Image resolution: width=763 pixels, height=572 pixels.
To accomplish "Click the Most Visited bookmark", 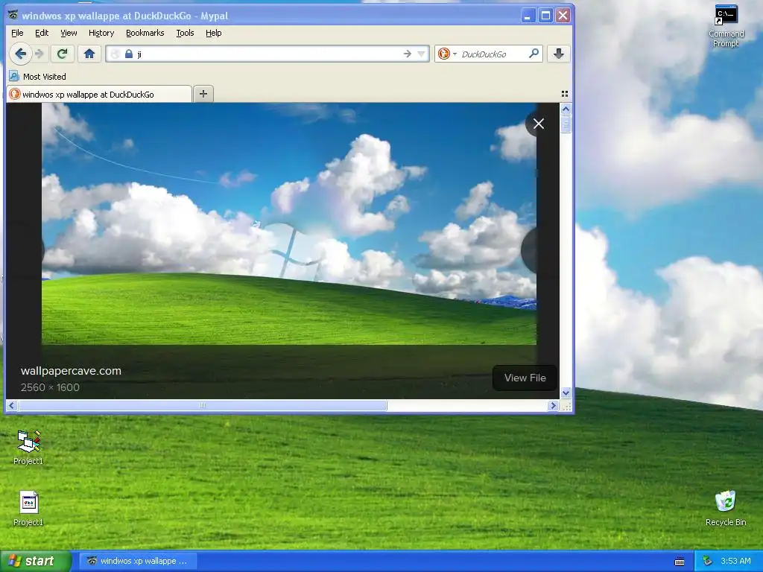I will coord(38,77).
